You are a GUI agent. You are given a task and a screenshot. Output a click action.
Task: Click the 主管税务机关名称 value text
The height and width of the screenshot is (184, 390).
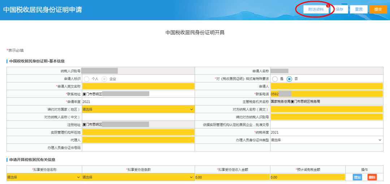point(295,102)
